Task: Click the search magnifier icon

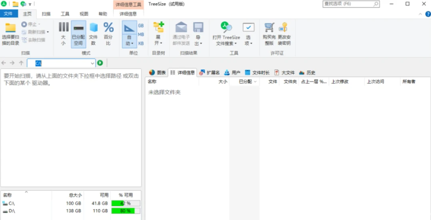Action: (376, 4)
